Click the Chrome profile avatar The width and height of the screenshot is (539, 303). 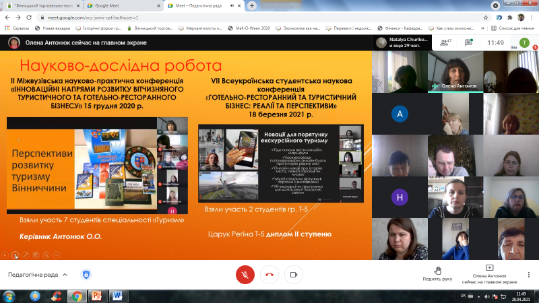tap(521, 18)
